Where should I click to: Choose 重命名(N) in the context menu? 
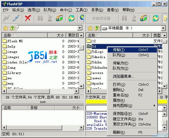tap(132, 95)
